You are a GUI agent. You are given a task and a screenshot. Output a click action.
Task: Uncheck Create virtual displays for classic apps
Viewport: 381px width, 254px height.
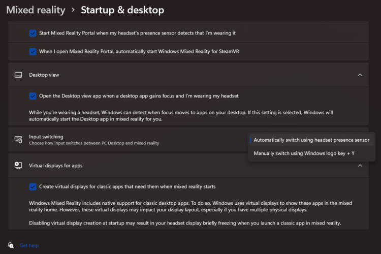click(33, 186)
